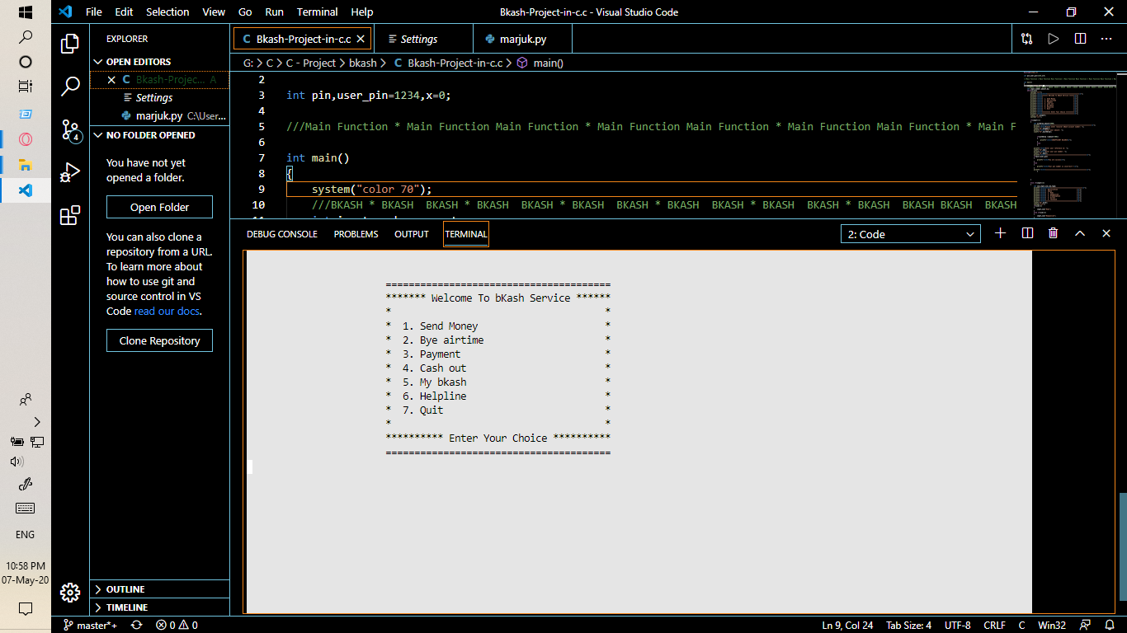Collapse the NO FOLDER OPENED section
This screenshot has height=633, width=1127.
pyautogui.click(x=159, y=135)
